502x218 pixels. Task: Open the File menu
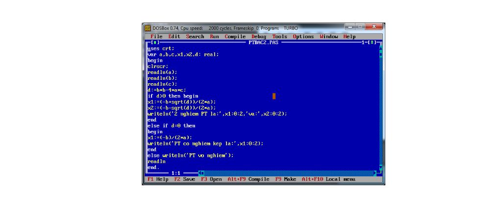[x=156, y=36]
